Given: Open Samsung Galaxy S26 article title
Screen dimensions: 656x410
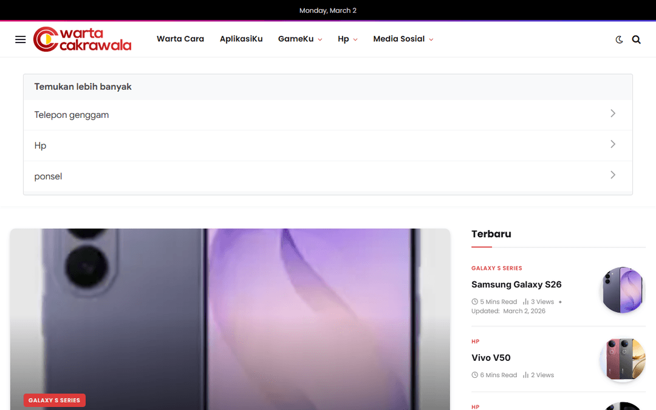Looking at the screenshot, I should pyautogui.click(x=516, y=284).
